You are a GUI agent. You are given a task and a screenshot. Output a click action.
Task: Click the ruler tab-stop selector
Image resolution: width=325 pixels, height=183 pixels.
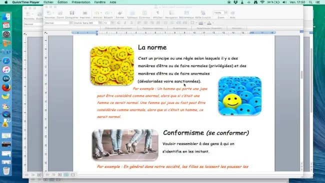(46, 32)
